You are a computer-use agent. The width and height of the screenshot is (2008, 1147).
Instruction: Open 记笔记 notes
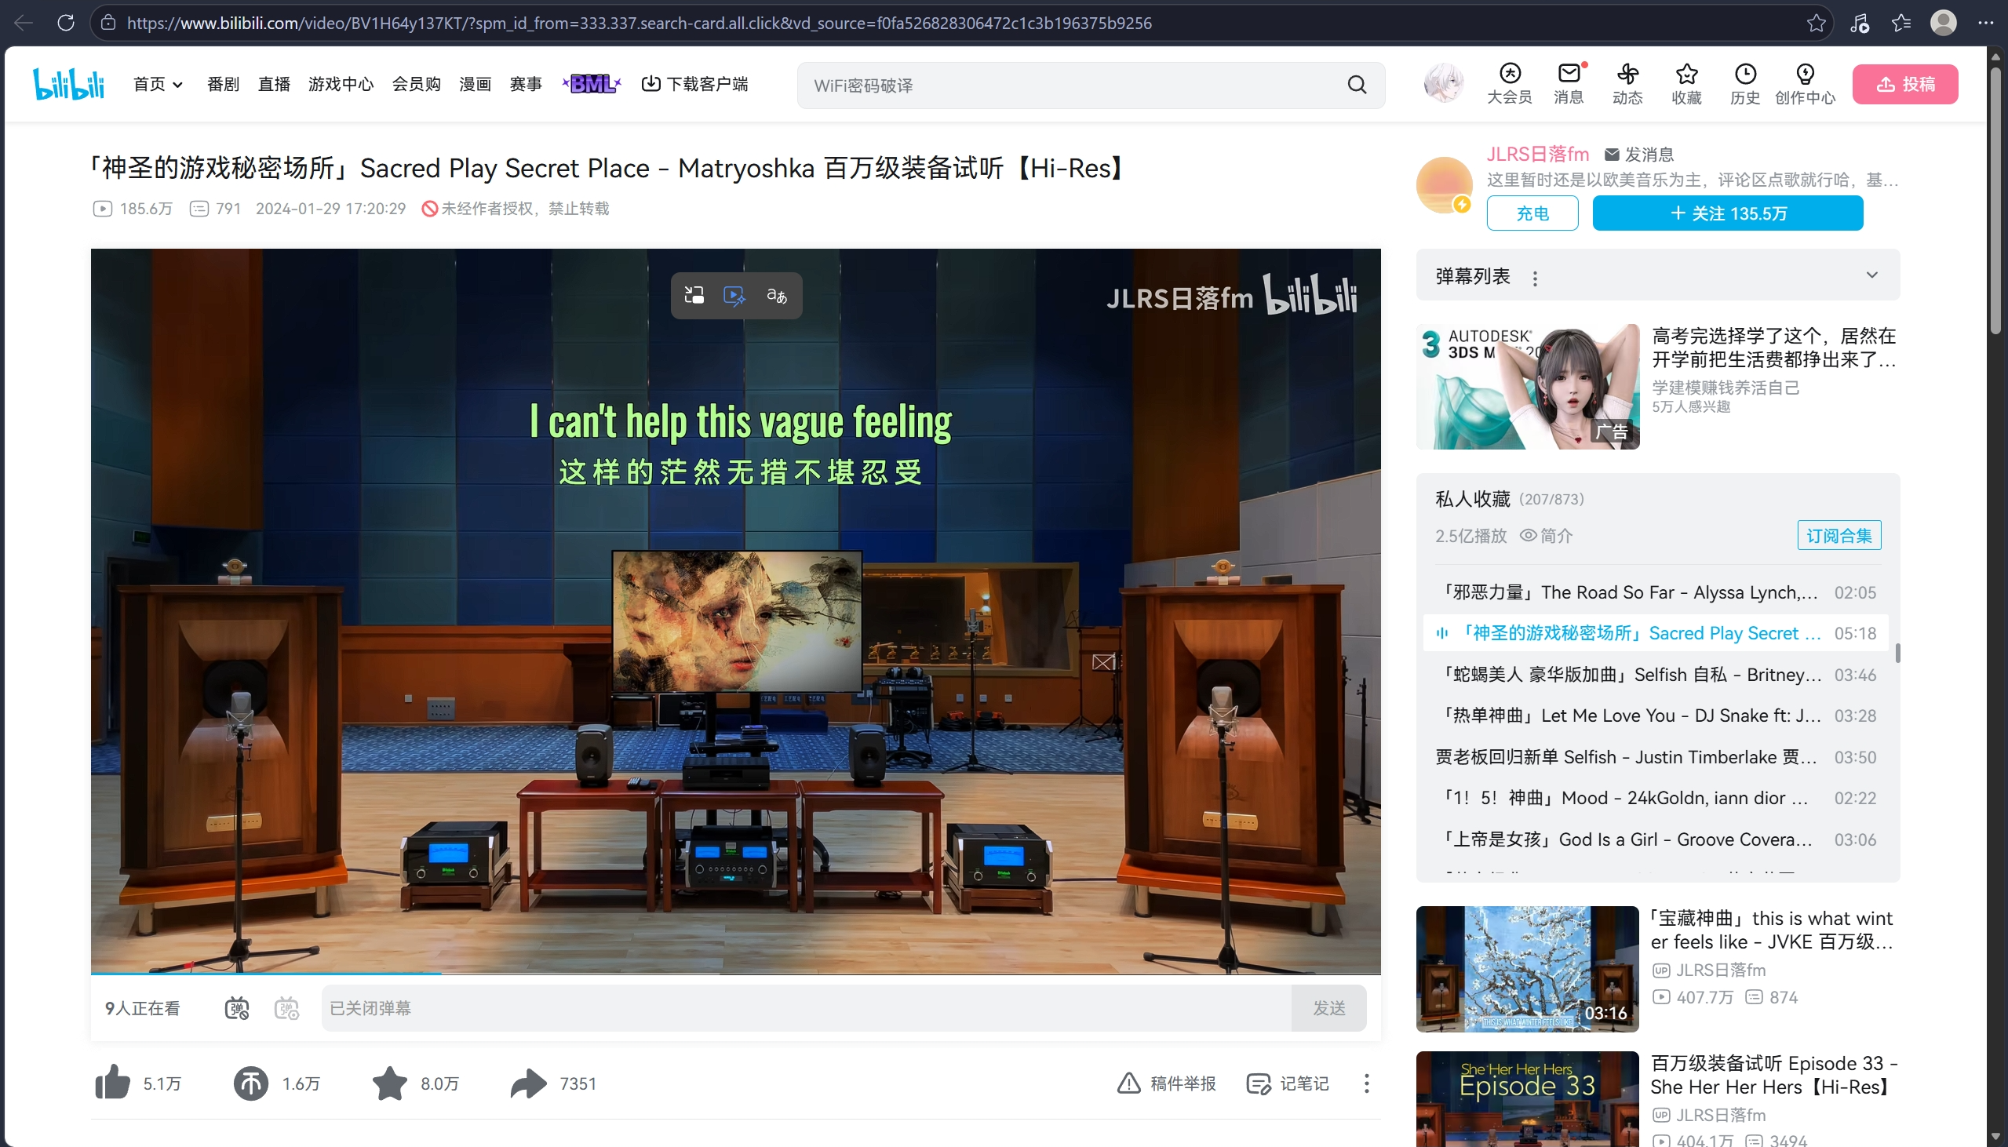(1288, 1083)
